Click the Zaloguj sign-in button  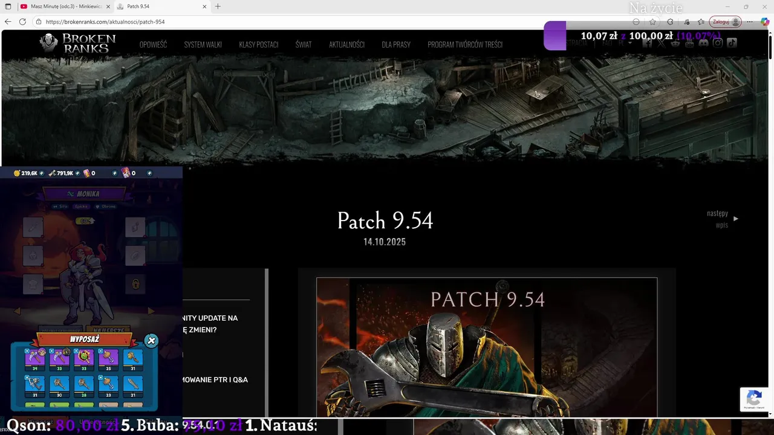click(x=725, y=22)
